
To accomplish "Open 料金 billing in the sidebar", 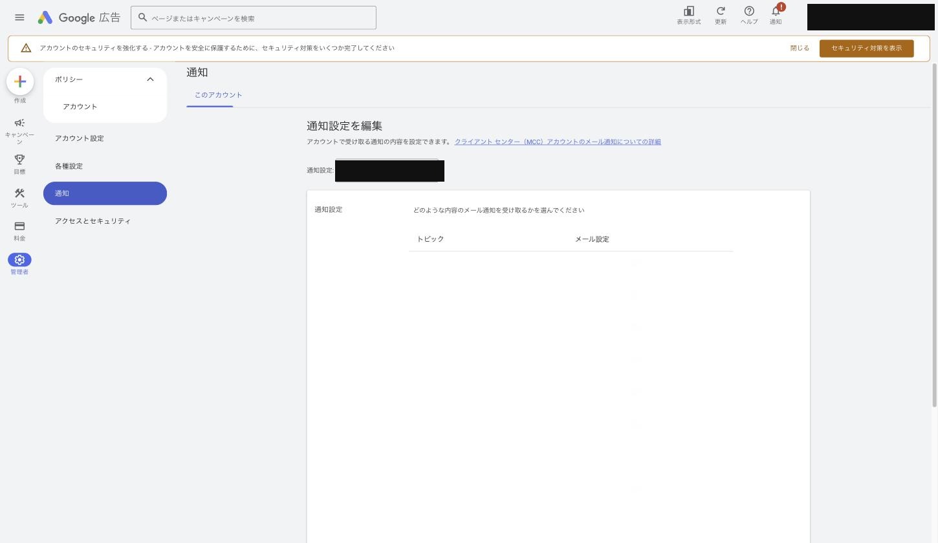I will click(19, 231).
